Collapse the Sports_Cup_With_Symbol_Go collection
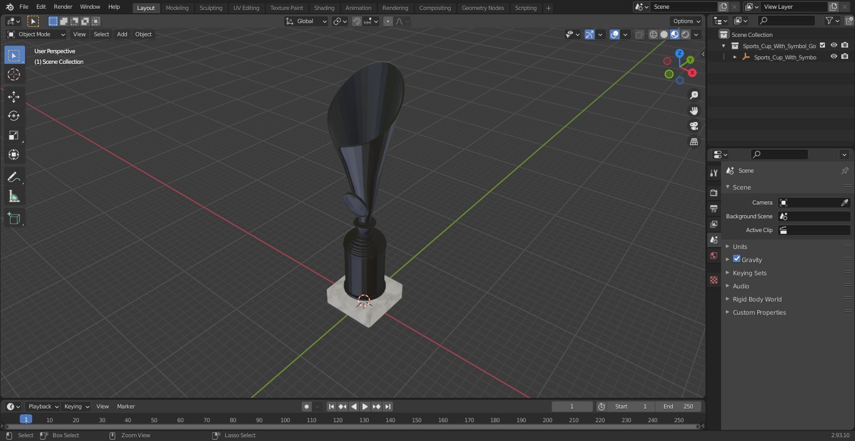 [x=724, y=46]
